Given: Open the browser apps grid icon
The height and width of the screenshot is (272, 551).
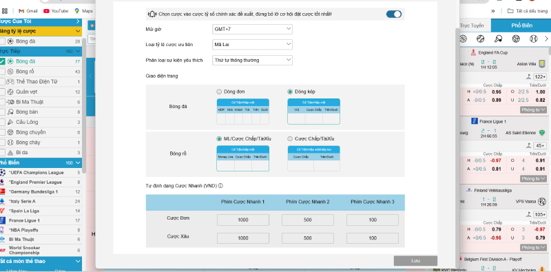Looking at the screenshot, I should pyautogui.click(x=5, y=11).
